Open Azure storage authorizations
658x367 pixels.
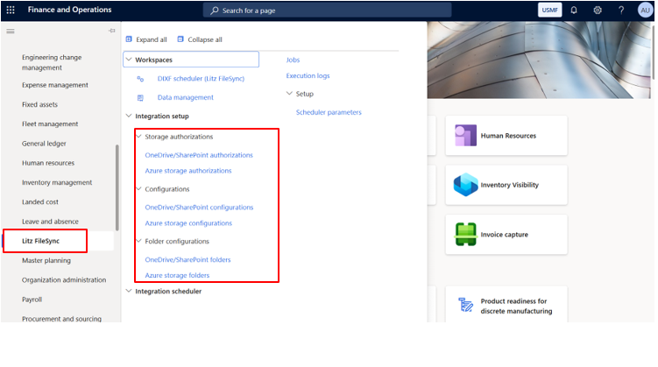(x=188, y=171)
